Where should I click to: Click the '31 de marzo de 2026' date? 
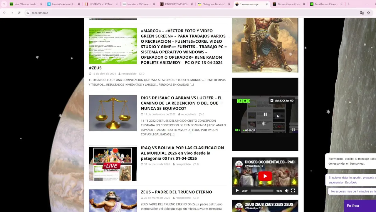(x=157, y=164)
